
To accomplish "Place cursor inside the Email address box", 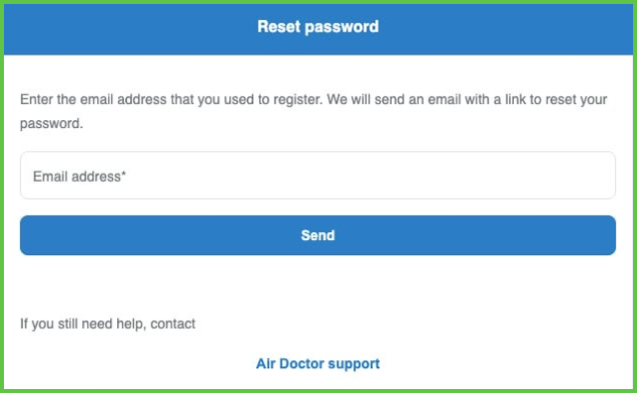I will [318, 176].
